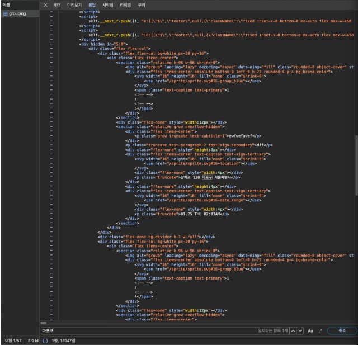Open the 쿠키 (Cookies) tab
Image resolution: width=358 pixels, height=345 pixels.
point(142,5)
